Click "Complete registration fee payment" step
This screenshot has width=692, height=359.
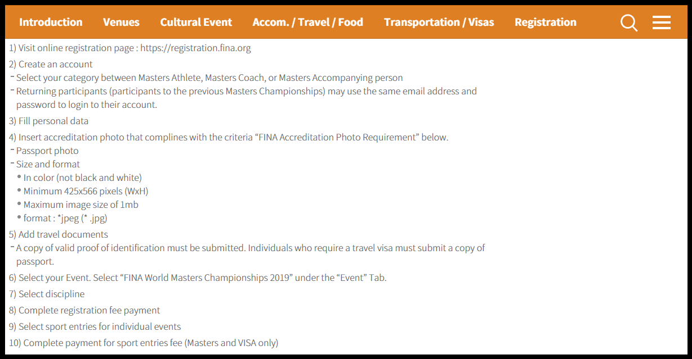tap(89, 310)
